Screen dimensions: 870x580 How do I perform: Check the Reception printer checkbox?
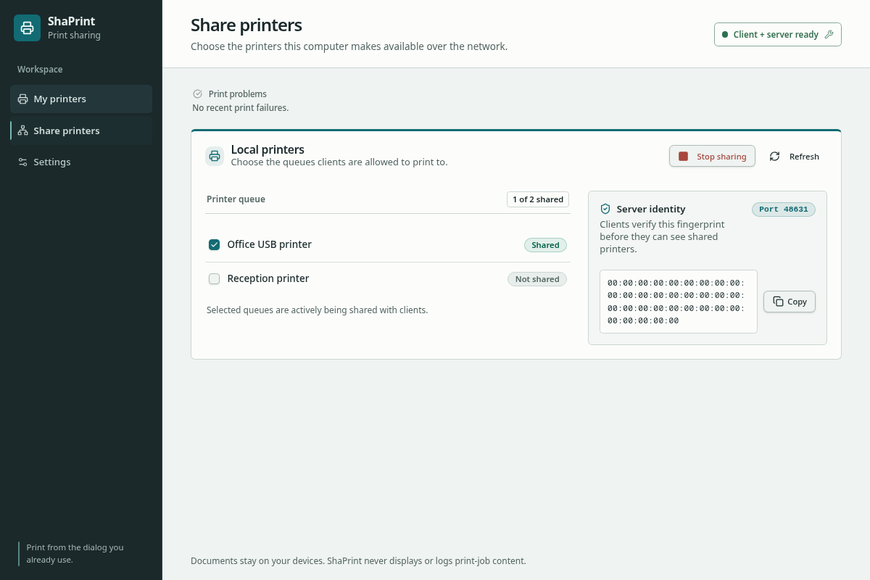point(215,278)
